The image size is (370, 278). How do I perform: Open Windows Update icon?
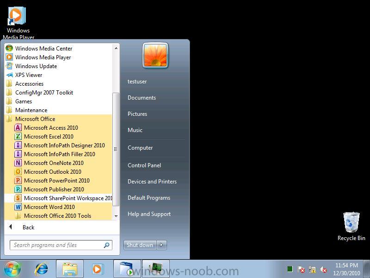pyautogui.click(x=9, y=66)
